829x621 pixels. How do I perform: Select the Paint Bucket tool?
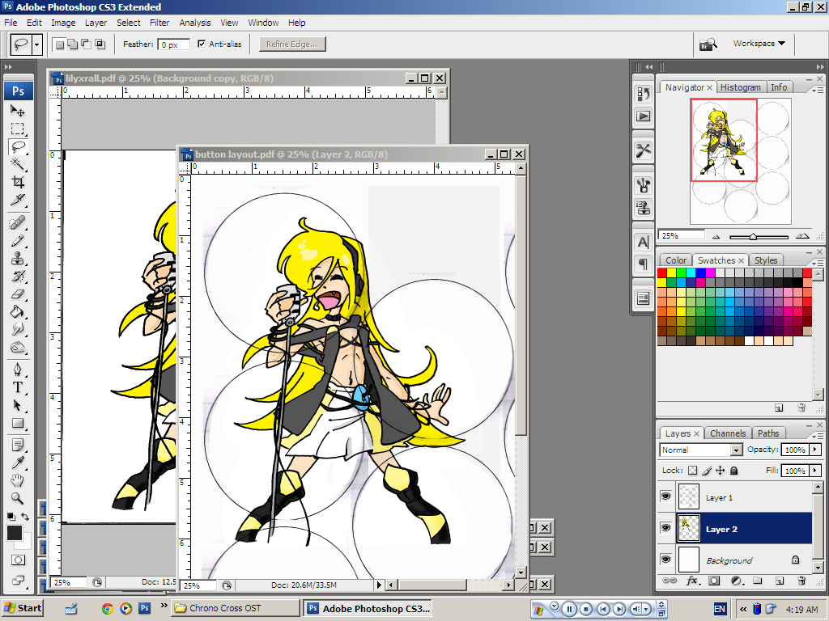(18, 312)
